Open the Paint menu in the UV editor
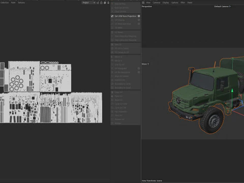This screenshot has width=244, height=183. 13,3
